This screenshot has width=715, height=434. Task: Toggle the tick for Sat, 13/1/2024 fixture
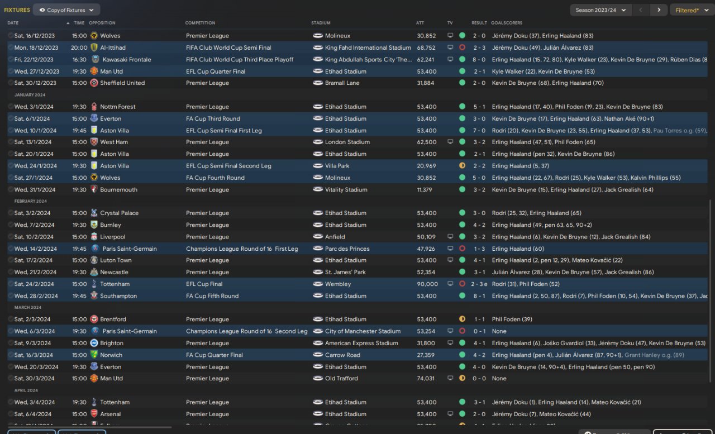pyautogui.click(x=11, y=142)
